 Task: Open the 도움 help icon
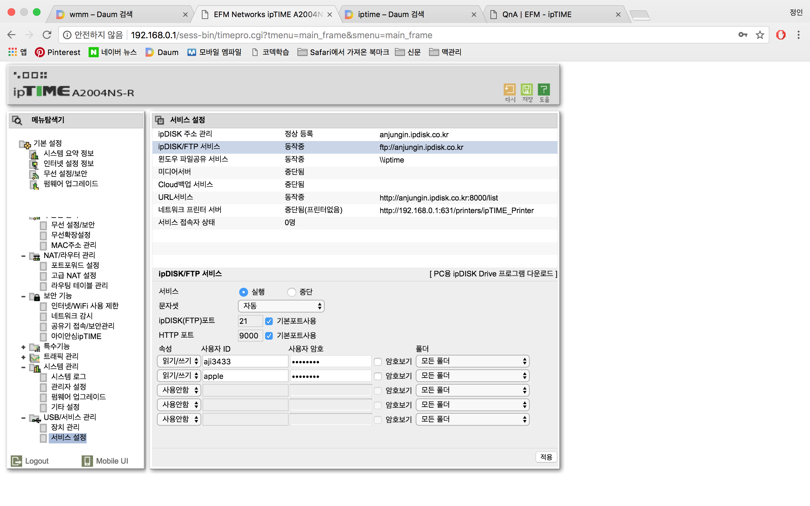point(544,90)
